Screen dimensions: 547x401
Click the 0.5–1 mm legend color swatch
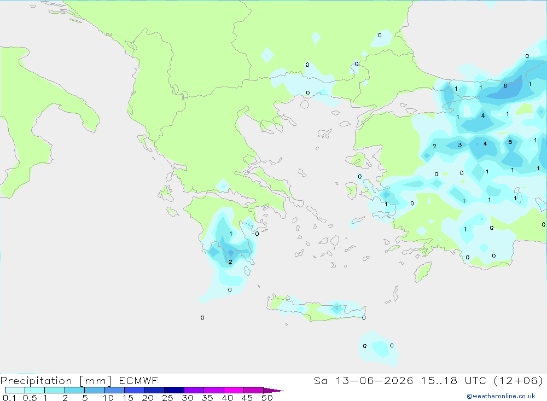[x=34, y=390]
